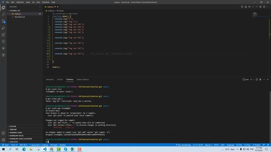Open Explorer panel more actions ellipsis
The height and width of the screenshot is (152, 271).
tap(39, 7)
